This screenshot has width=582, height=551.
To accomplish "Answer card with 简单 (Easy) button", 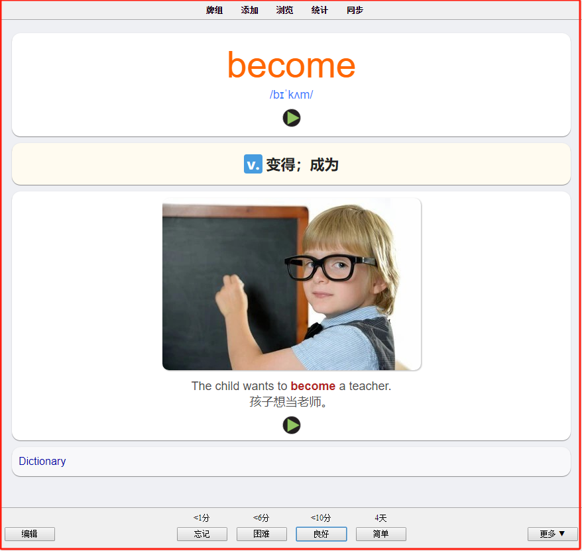I will tap(381, 534).
